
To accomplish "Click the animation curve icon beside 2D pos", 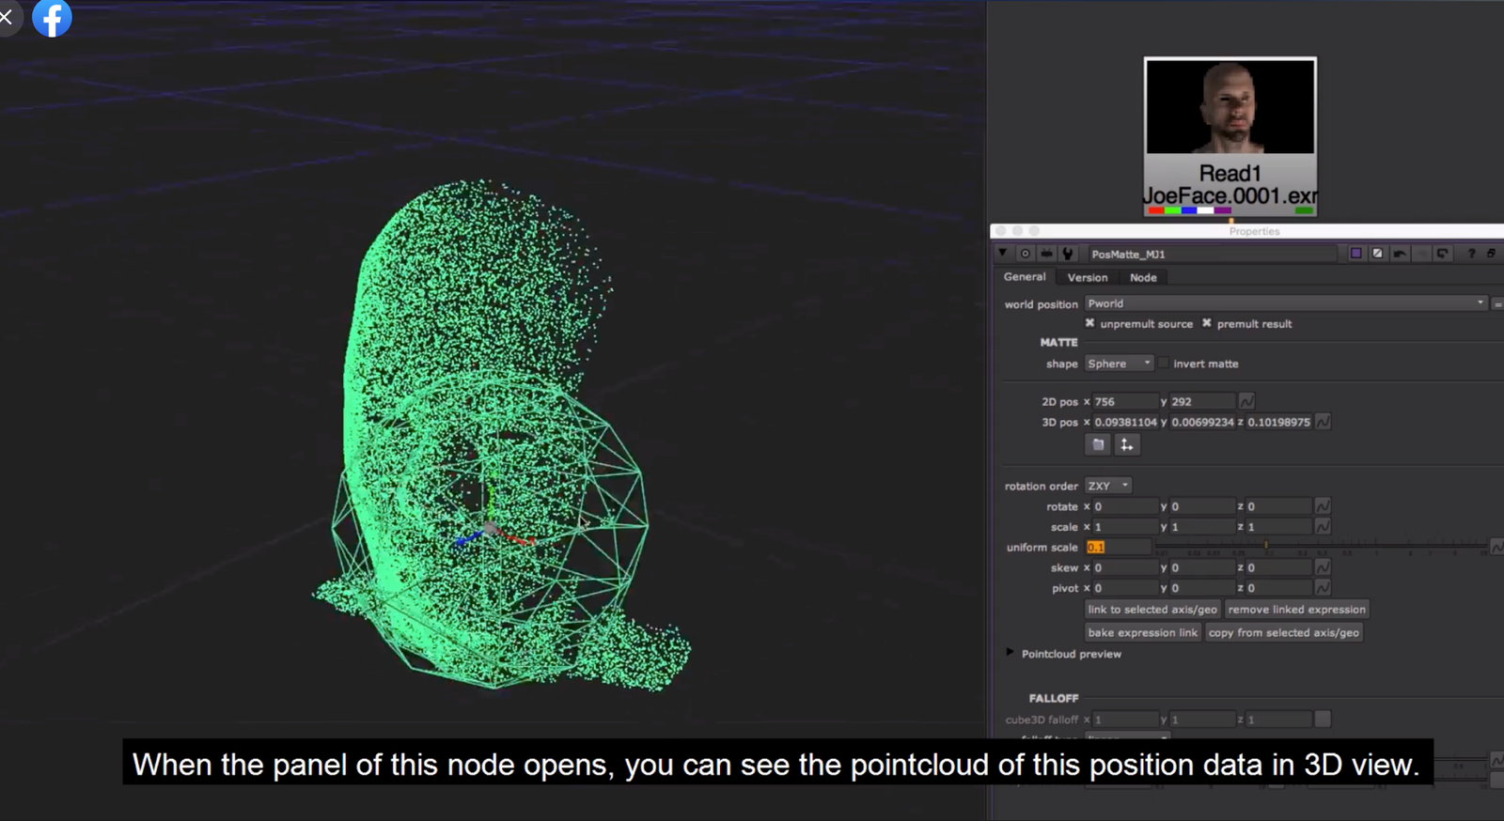I will [x=1246, y=401].
